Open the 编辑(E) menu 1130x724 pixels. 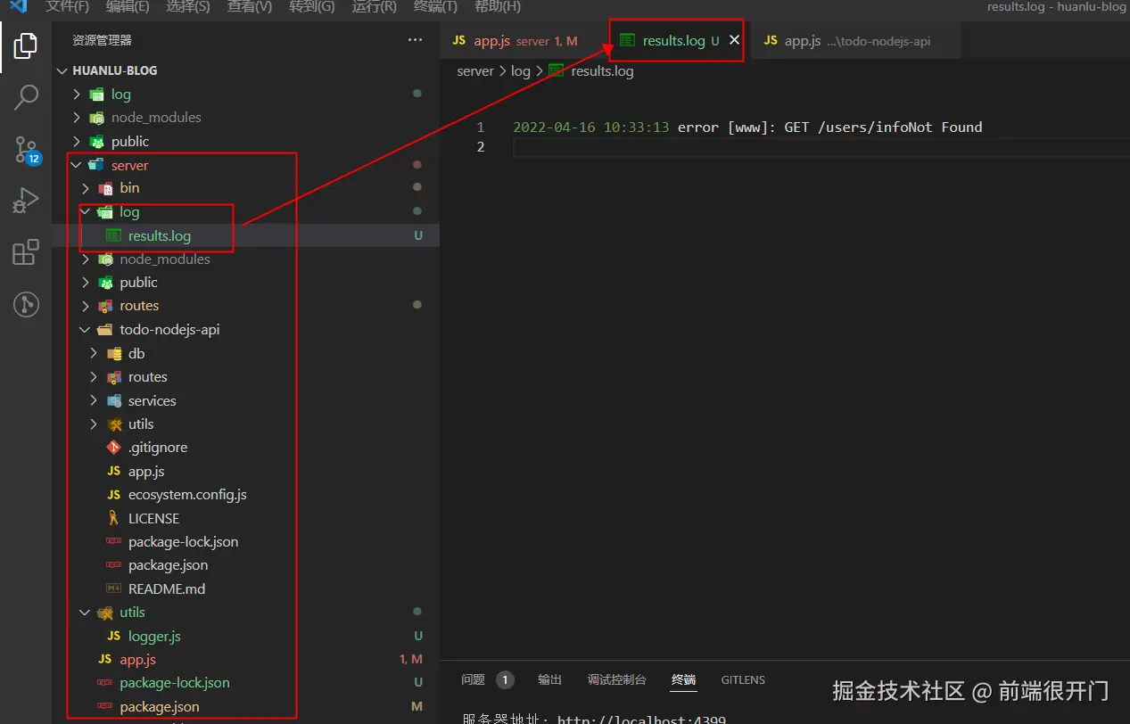pos(128,6)
